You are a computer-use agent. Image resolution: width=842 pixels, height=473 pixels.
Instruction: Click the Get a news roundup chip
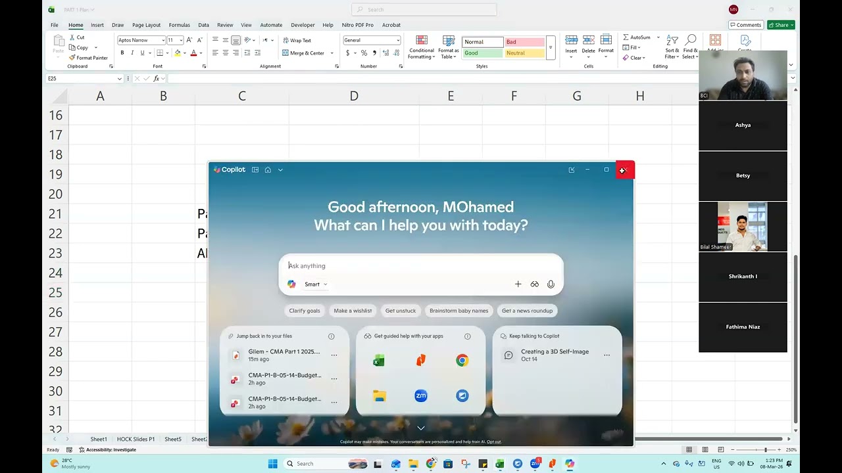point(527,311)
